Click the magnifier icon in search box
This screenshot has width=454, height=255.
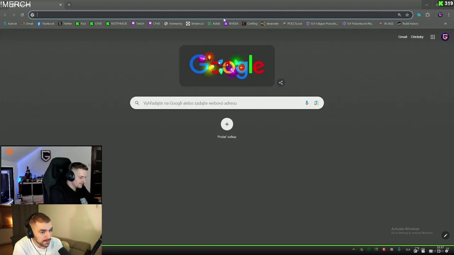137,103
